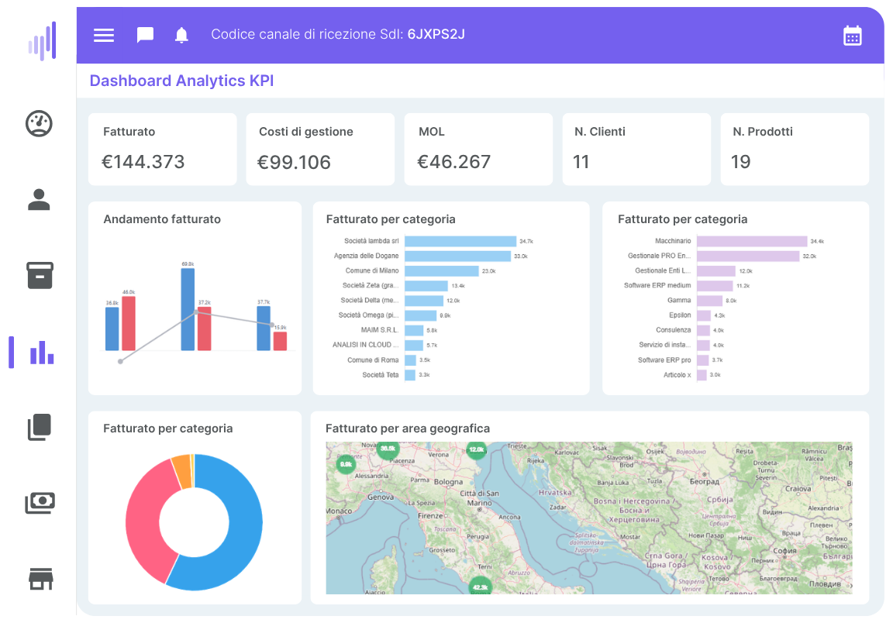The width and height of the screenshot is (893, 623).
Task: Click the Macchinario purple bar
Action: 752,242
